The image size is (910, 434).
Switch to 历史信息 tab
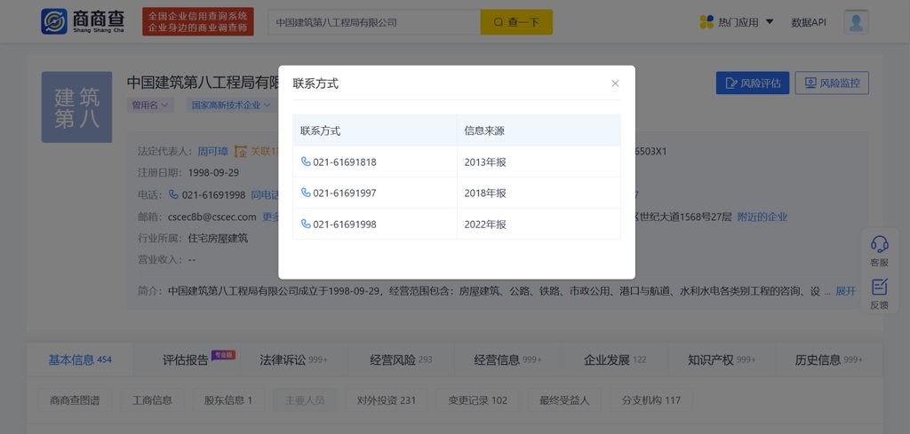pos(829,359)
